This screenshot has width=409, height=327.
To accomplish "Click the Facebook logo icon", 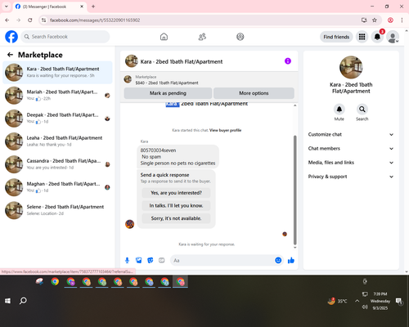I will point(11,37).
